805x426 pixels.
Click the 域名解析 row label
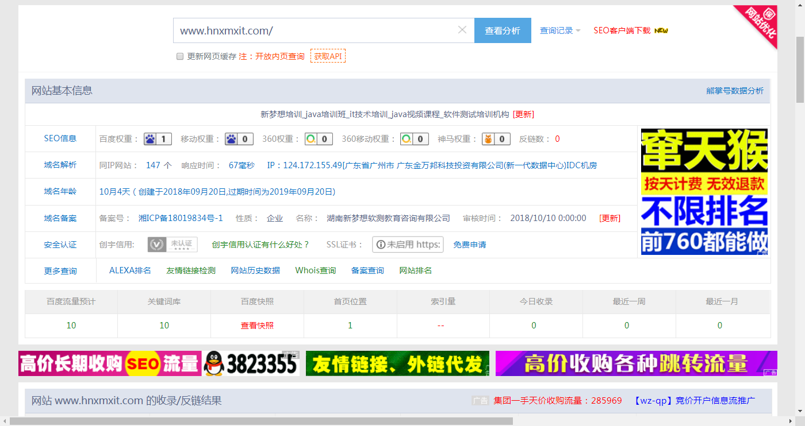[x=60, y=165]
